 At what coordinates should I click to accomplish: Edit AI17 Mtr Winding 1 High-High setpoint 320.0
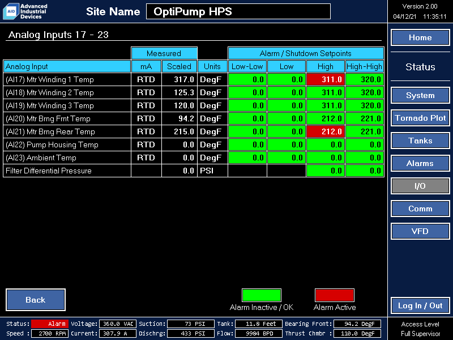coord(365,79)
